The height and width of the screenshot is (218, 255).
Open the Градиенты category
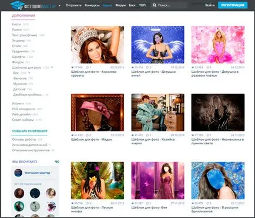click(20, 52)
